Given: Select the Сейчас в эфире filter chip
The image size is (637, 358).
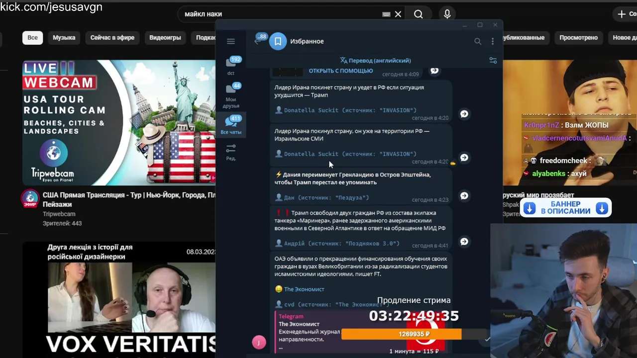Looking at the screenshot, I should 112,38.
